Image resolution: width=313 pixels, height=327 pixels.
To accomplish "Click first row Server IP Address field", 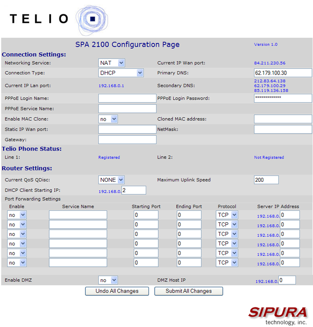I will 290,215.
